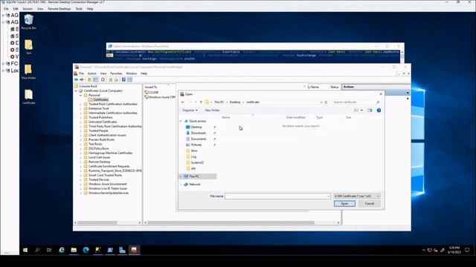The width and height of the screenshot is (476, 267).
Task: Open Remote Desktops menu
Action: click(x=59, y=9)
